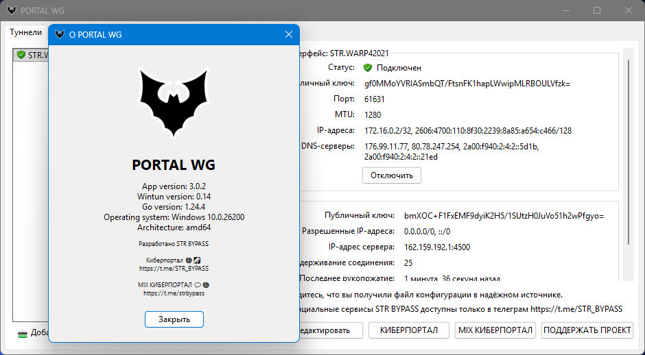This screenshot has width=645, height=355.
Task: Select public key gf0MMoYVRIASmbQT text
Action: coord(467,84)
